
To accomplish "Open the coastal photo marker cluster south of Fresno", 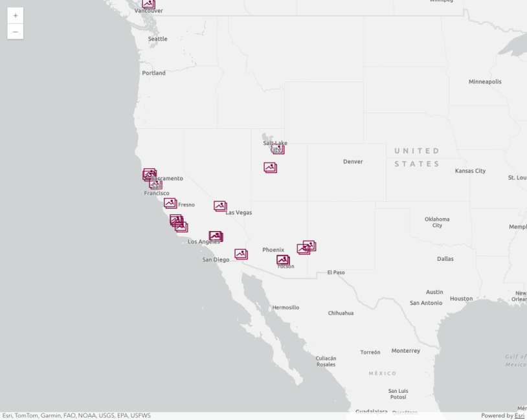I will (179, 223).
